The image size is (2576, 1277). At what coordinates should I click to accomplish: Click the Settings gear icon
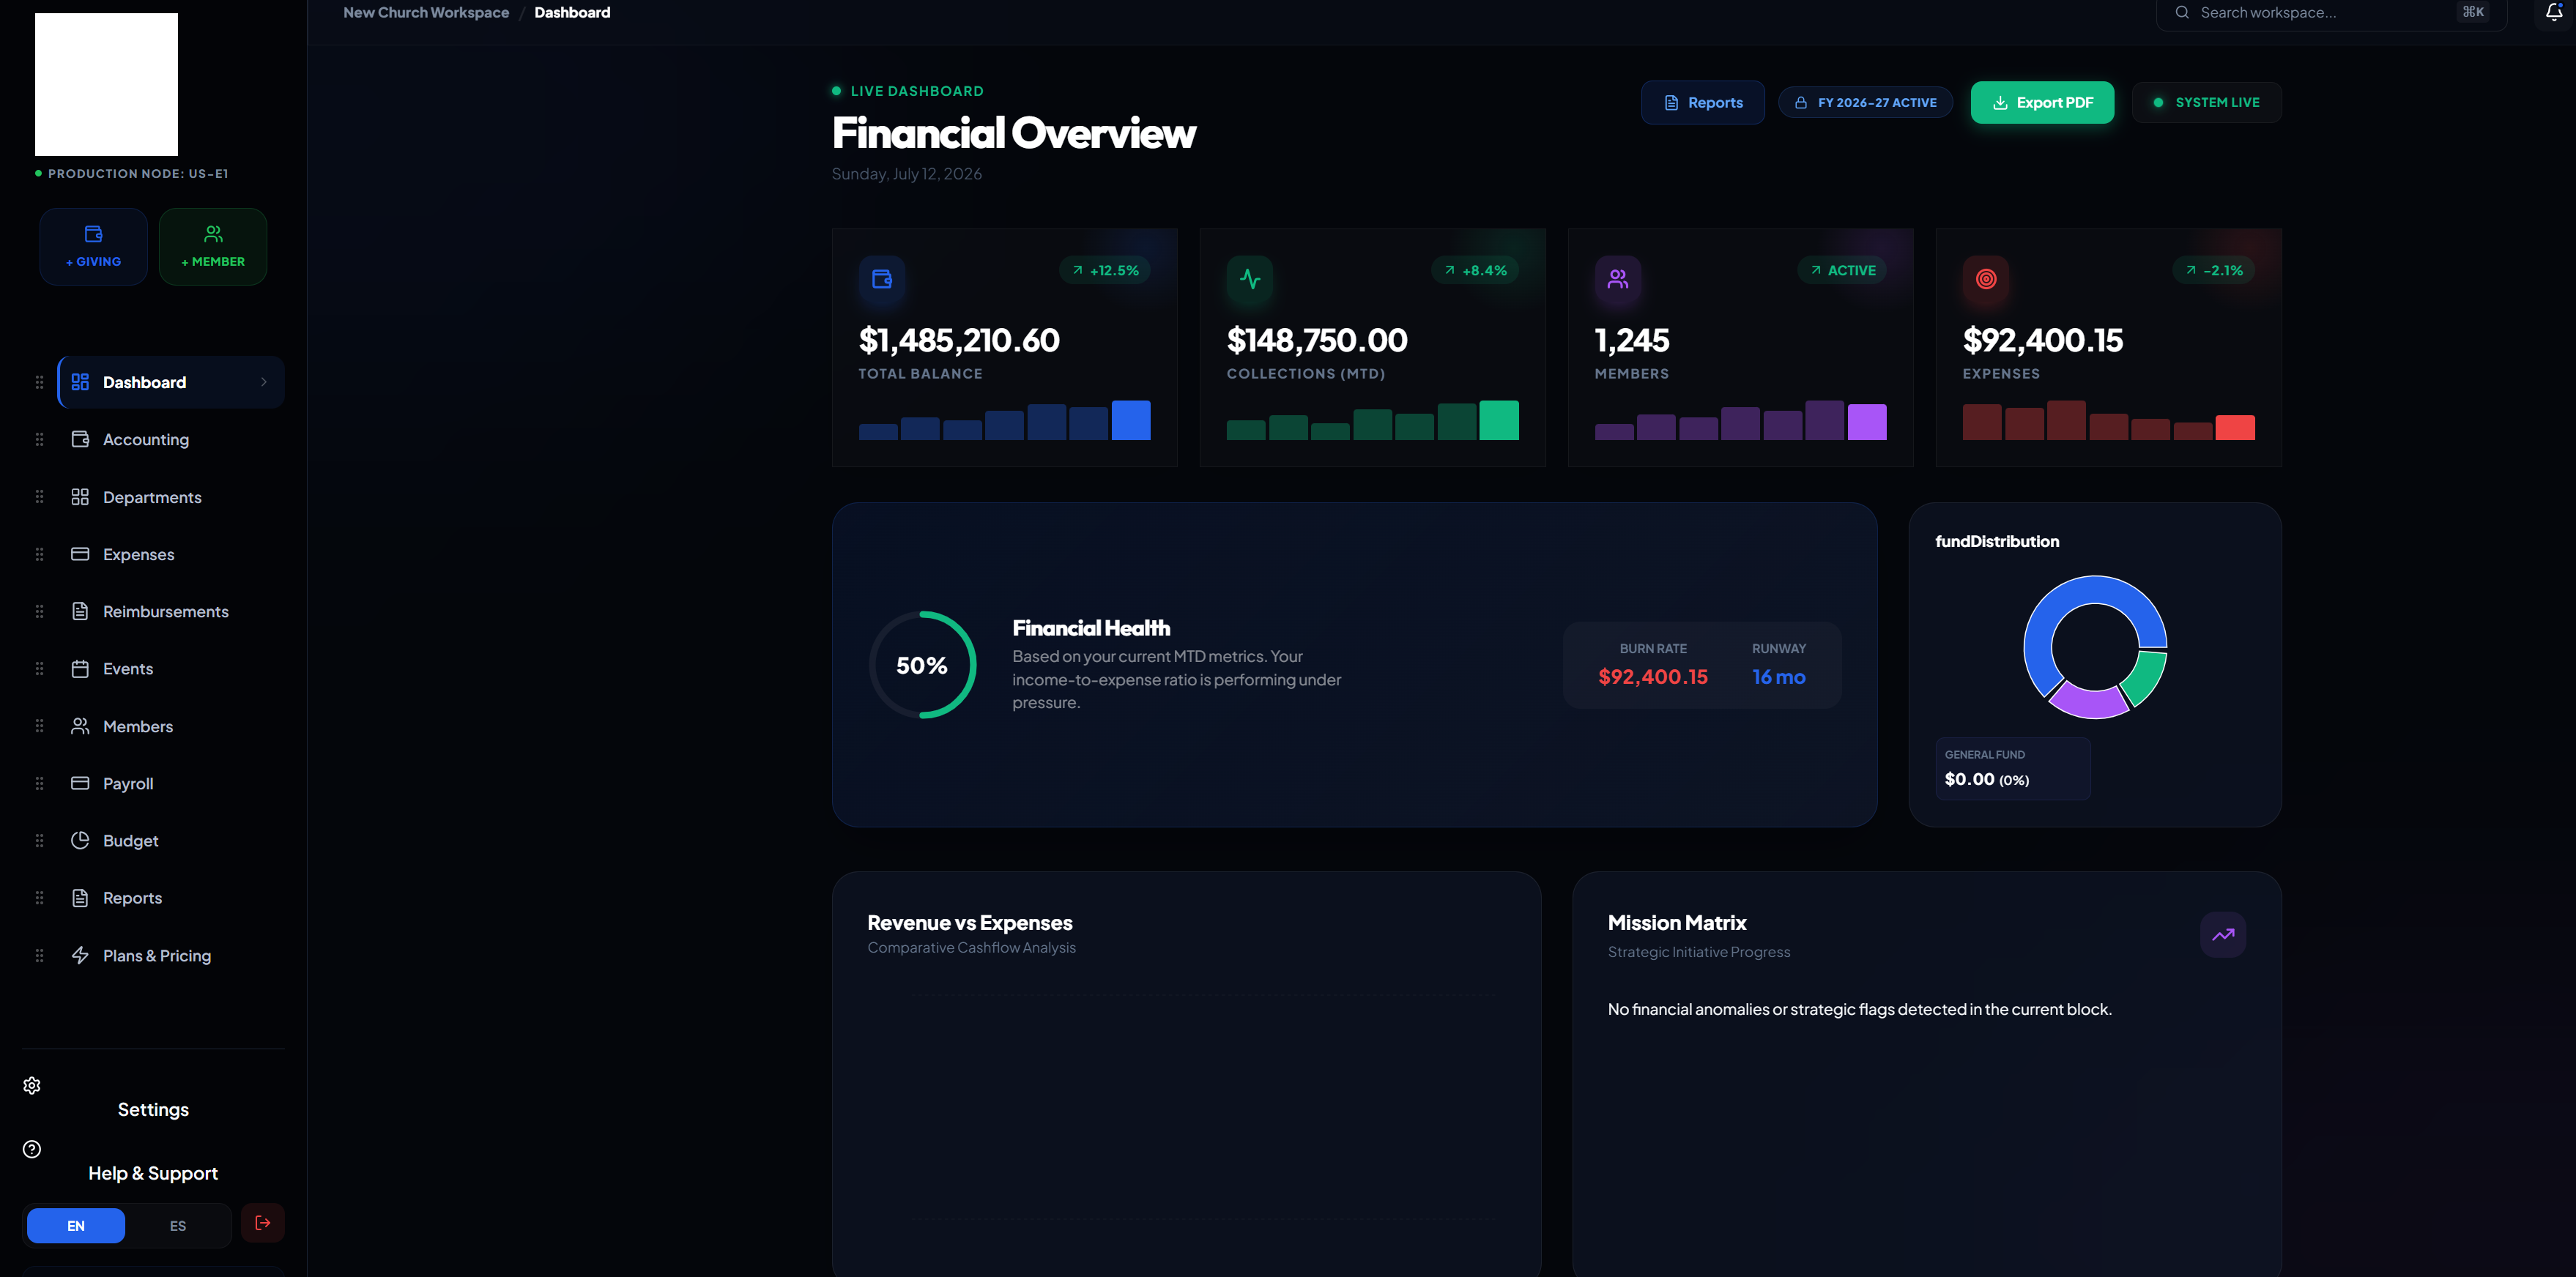32,1085
